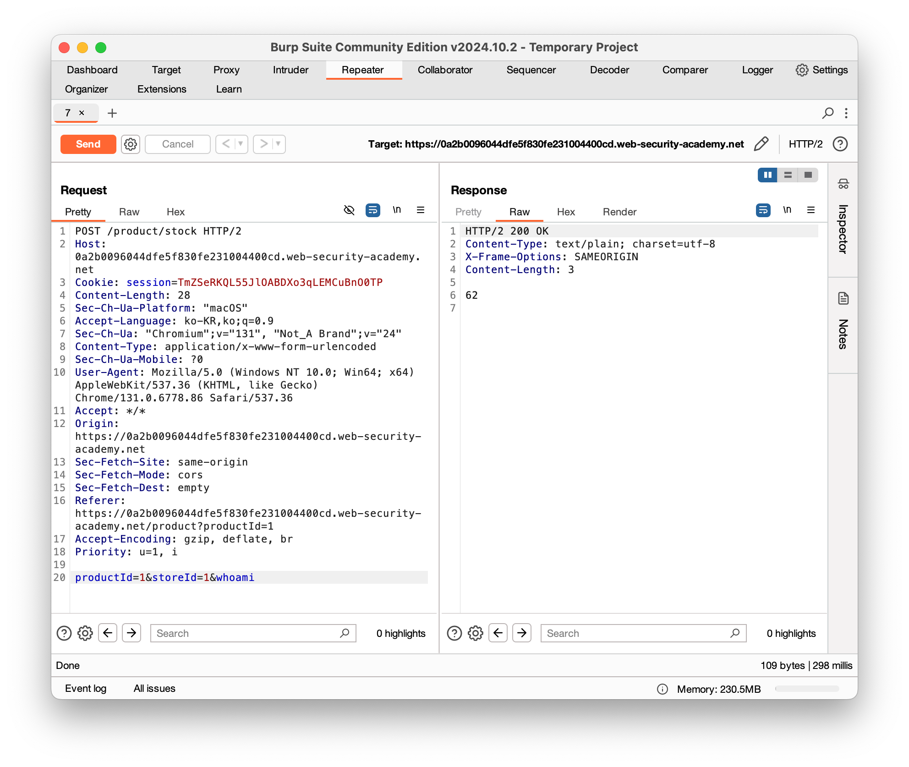The width and height of the screenshot is (909, 767).
Task: Open request editor hamburger menu
Action: (x=420, y=210)
